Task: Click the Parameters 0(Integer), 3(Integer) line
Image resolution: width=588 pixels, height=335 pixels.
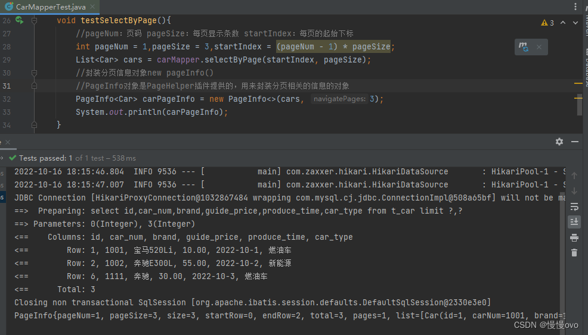Action: coord(104,224)
